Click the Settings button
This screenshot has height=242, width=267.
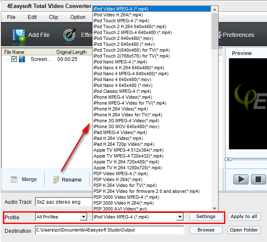tap(206, 216)
